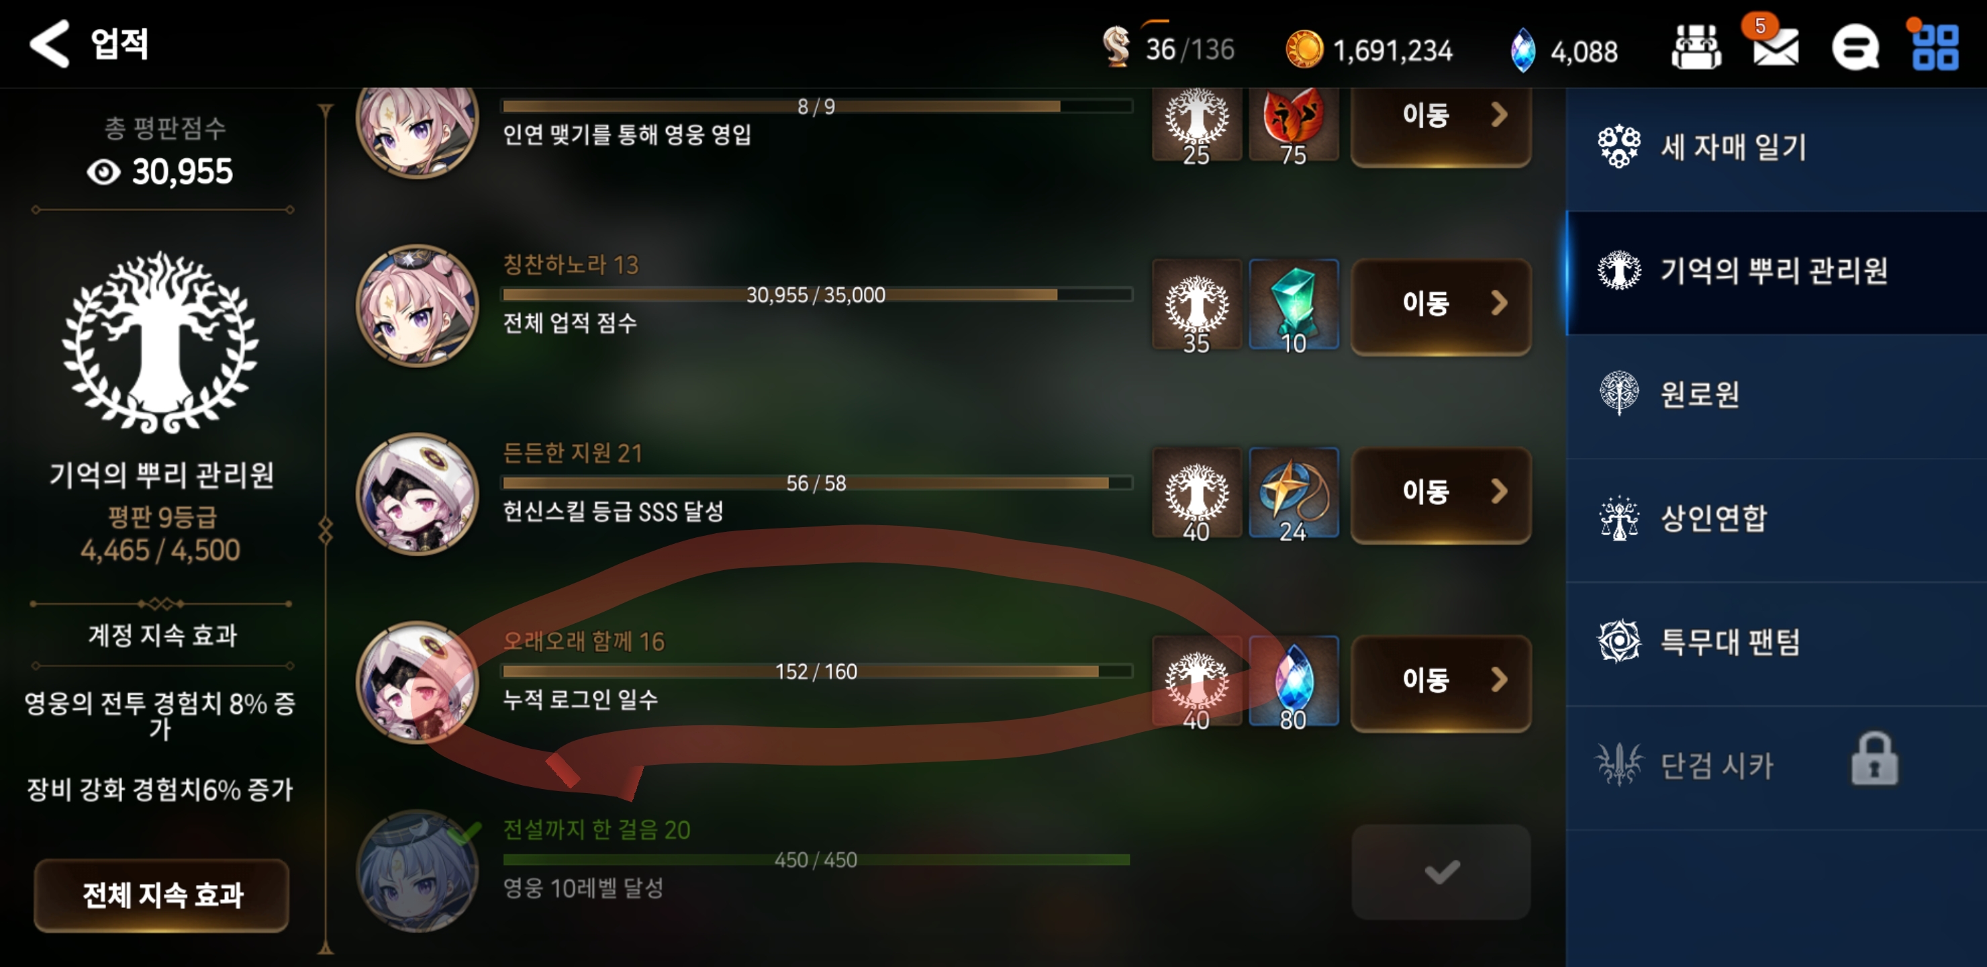Tap the stamina horse icon showing 36/136
Screen dimensions: 1987x967
pos(1116,46)
